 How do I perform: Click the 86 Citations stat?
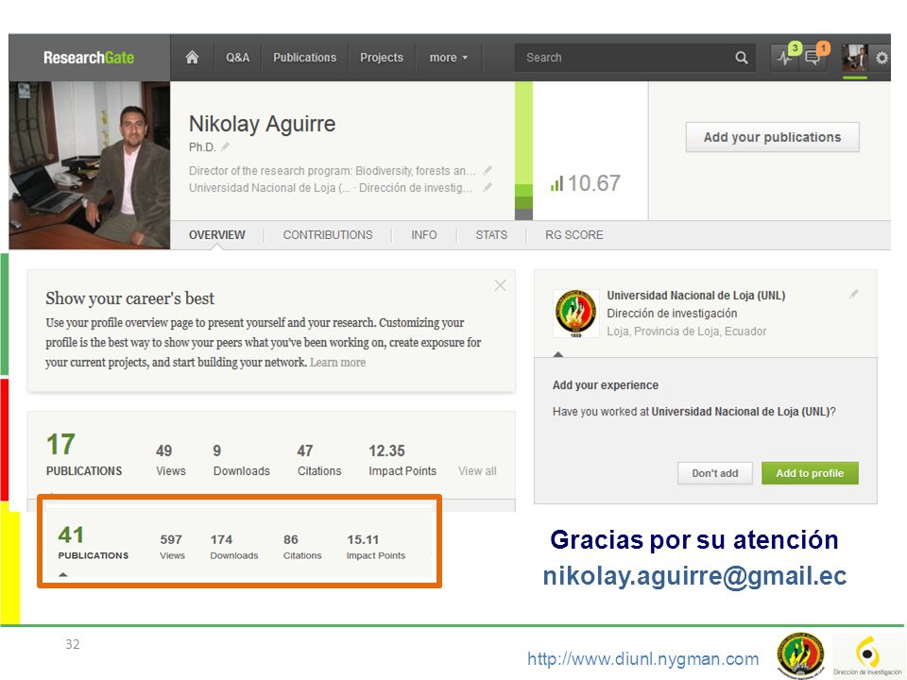[302, 547]
